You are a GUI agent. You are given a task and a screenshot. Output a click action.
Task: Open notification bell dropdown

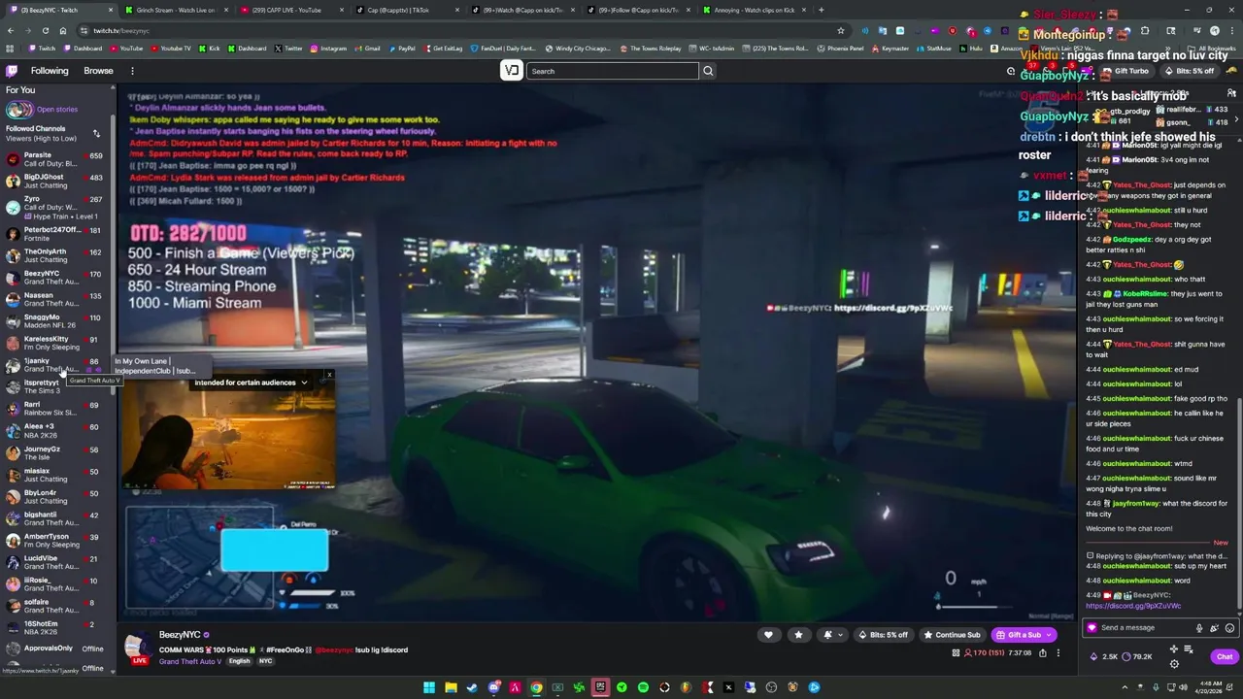(x=832, y=635)
